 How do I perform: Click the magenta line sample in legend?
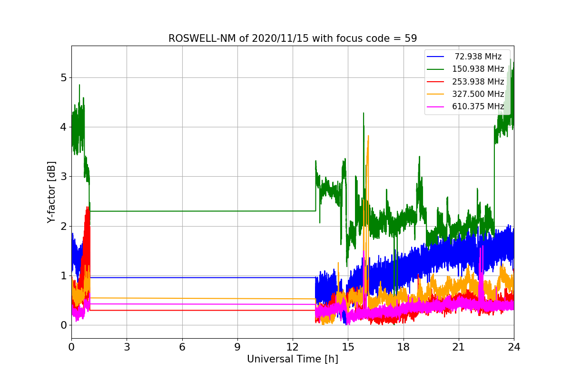pos(436,107)
